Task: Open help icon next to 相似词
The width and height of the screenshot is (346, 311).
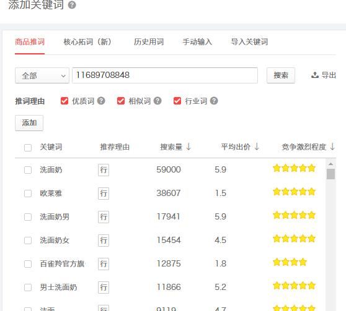Action: pos(157,101)
